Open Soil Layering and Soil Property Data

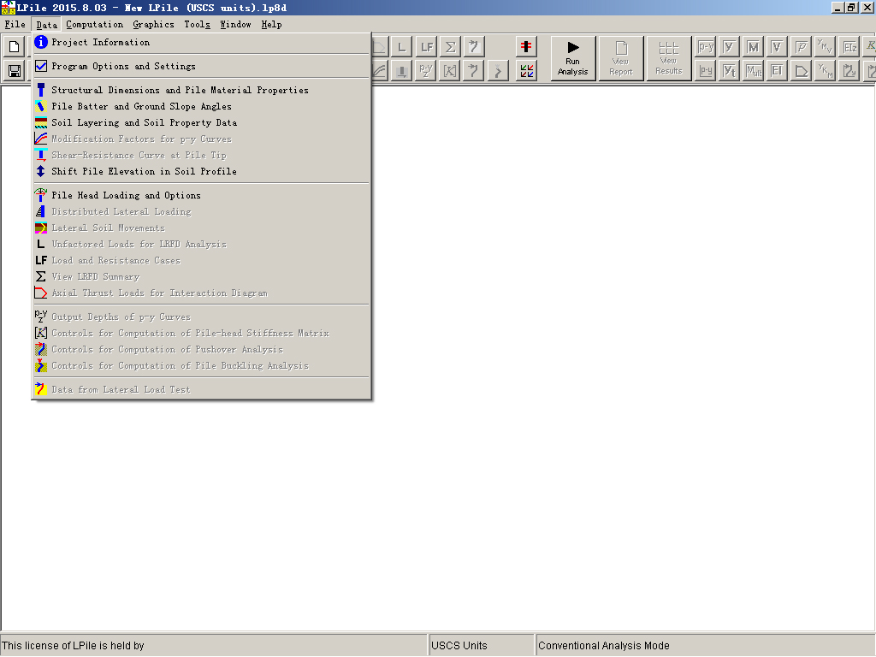pyautogui.click(x=201, y=122)
